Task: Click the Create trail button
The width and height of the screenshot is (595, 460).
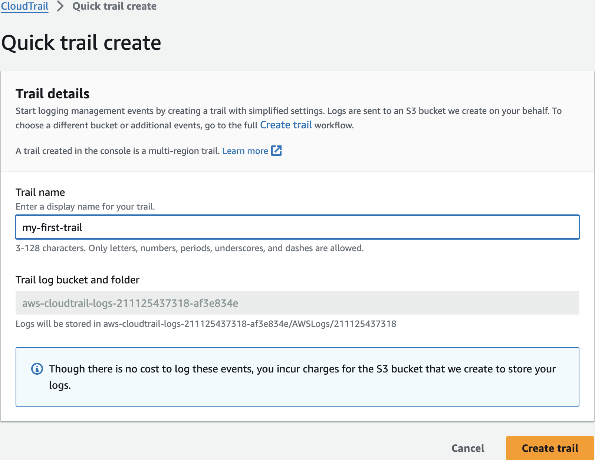Action: click(550, 448)
